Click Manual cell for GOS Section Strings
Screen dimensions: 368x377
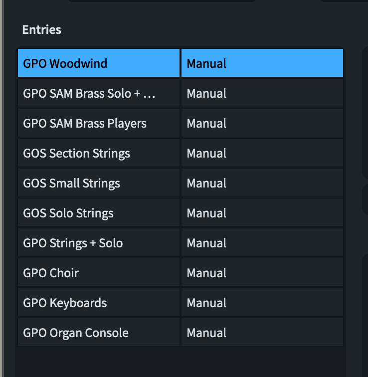pos(262,153)
